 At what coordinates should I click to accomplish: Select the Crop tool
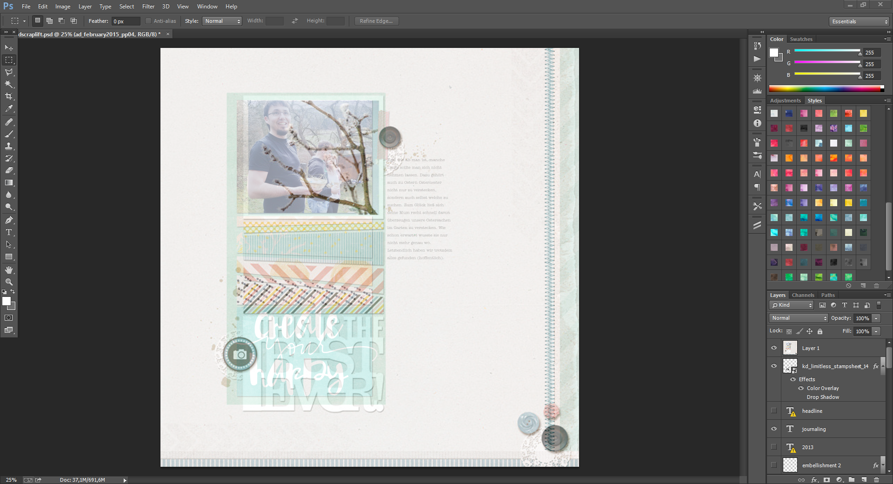pos(9,96)
